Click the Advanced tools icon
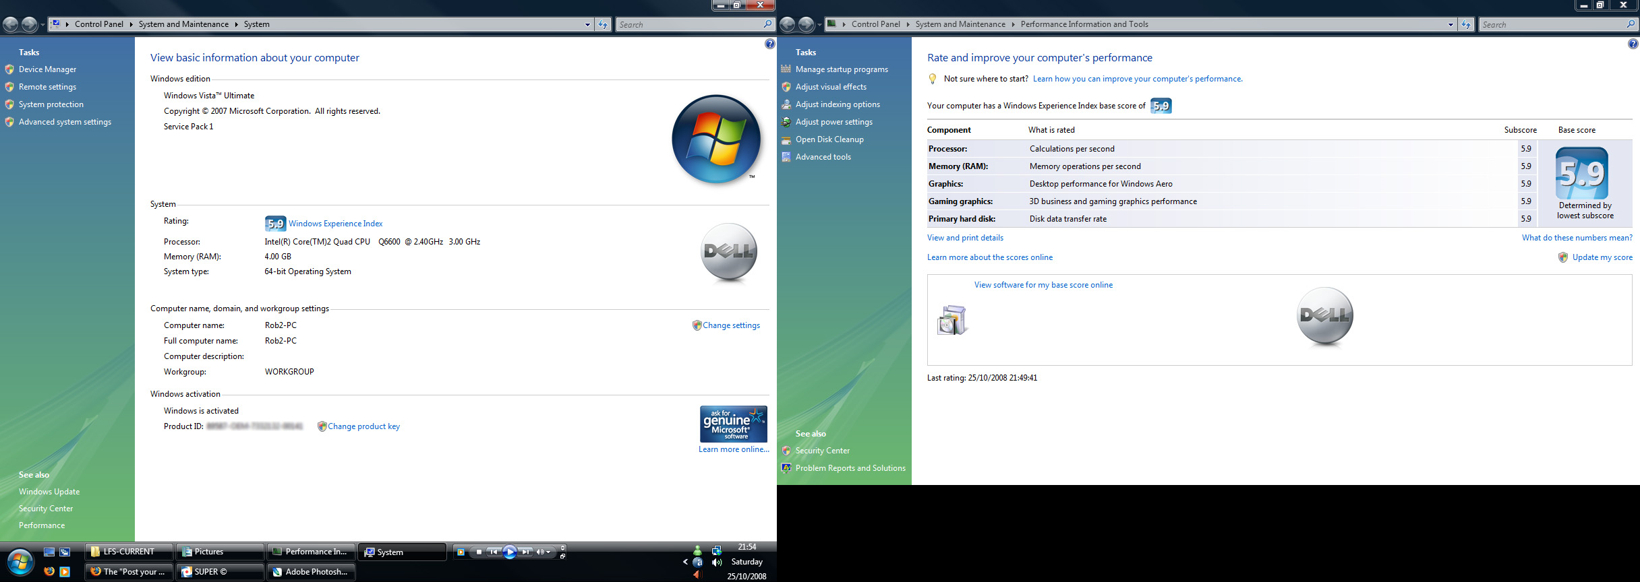This screenshot has height=582, width=1640. pyautogui.click(x=786, y=157)
